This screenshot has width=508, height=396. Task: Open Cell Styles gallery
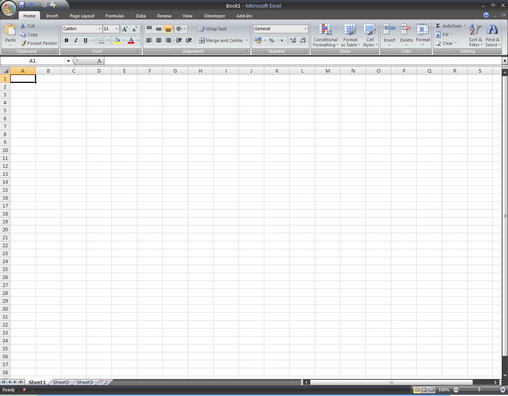click(x=370, y=35)
